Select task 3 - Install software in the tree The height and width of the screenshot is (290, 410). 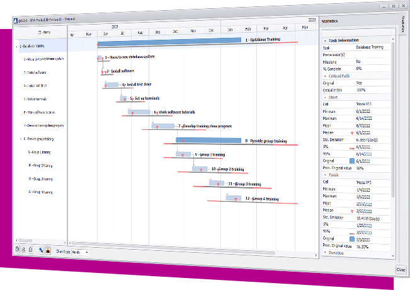click(35, 72)
